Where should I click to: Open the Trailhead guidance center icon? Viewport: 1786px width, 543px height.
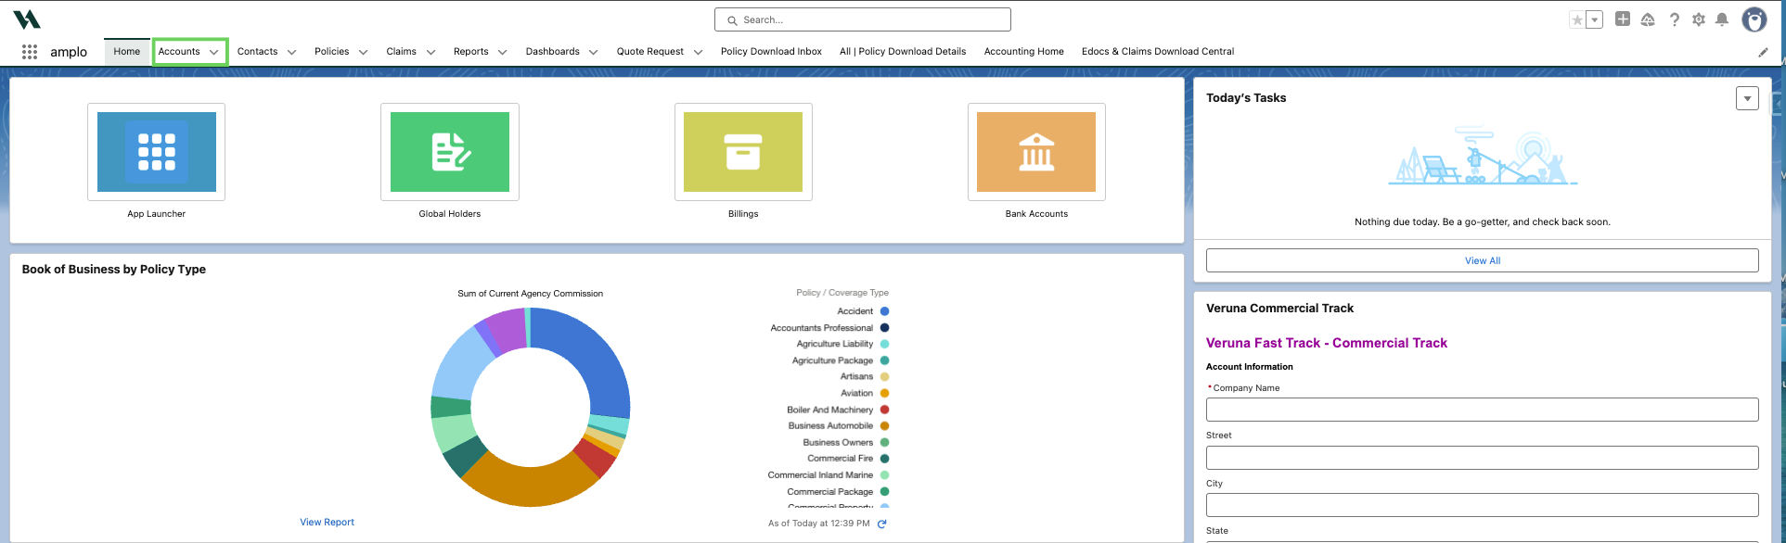click(x=1648, y=19)
